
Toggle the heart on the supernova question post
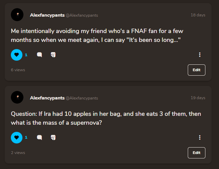(16, 137)
